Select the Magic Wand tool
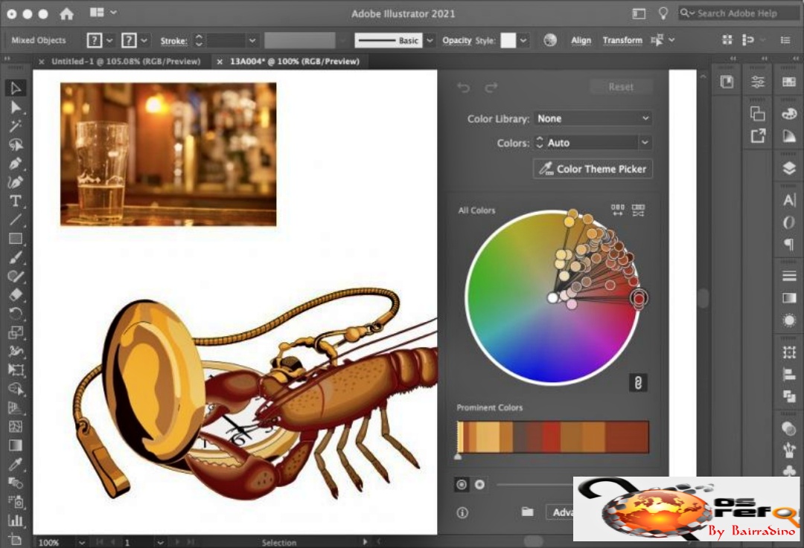 (16, 126)
